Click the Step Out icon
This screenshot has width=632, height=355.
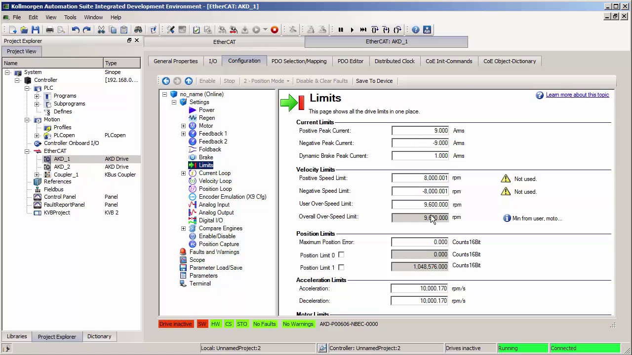(x=397, y=30)
